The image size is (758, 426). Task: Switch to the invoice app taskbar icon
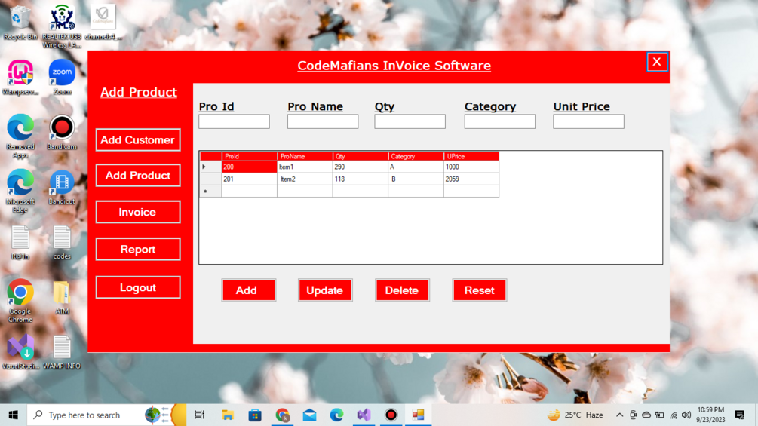tap(418, 415)
